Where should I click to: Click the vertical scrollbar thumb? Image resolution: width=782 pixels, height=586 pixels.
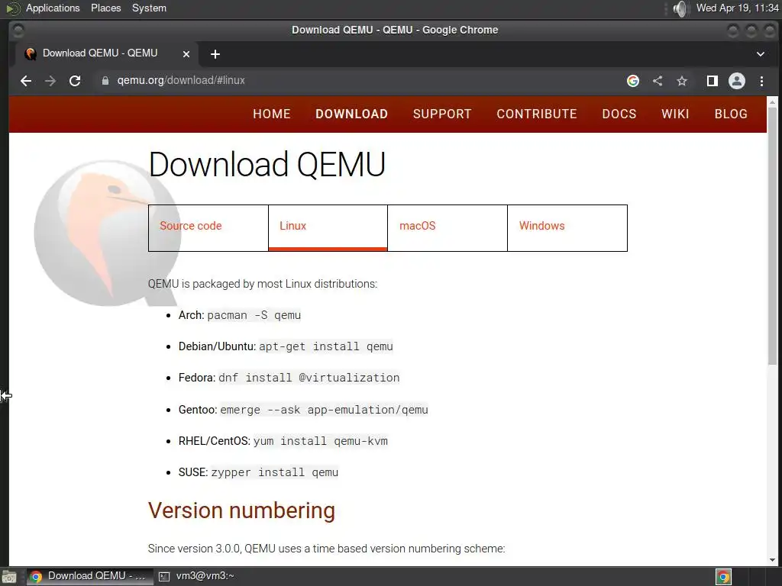772,235
